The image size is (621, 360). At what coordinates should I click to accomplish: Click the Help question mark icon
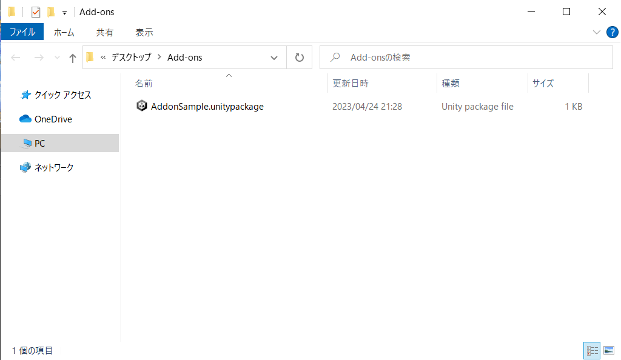pyautogui.click(x=612, y=32)
